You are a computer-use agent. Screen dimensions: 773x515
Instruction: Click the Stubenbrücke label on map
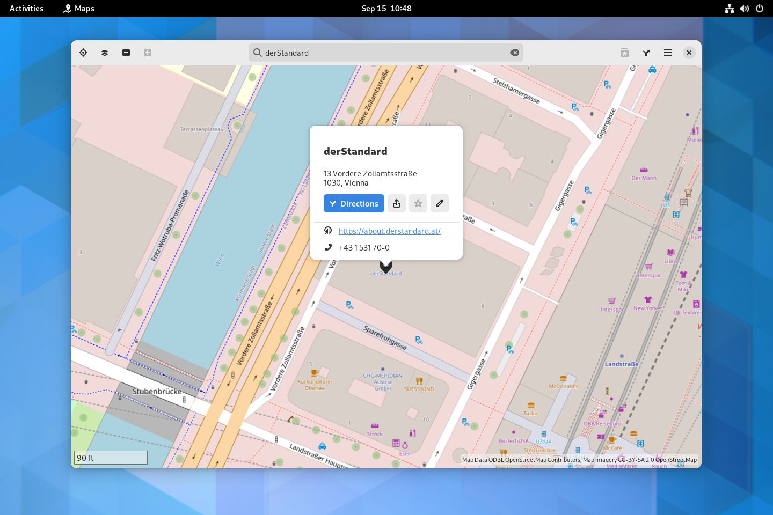(x=157, y=392)
